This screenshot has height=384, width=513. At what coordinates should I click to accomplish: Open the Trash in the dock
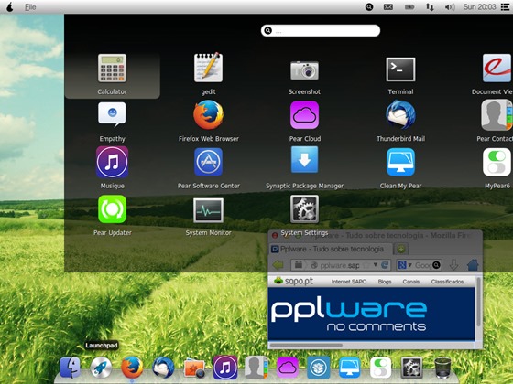tap(442, 368)
